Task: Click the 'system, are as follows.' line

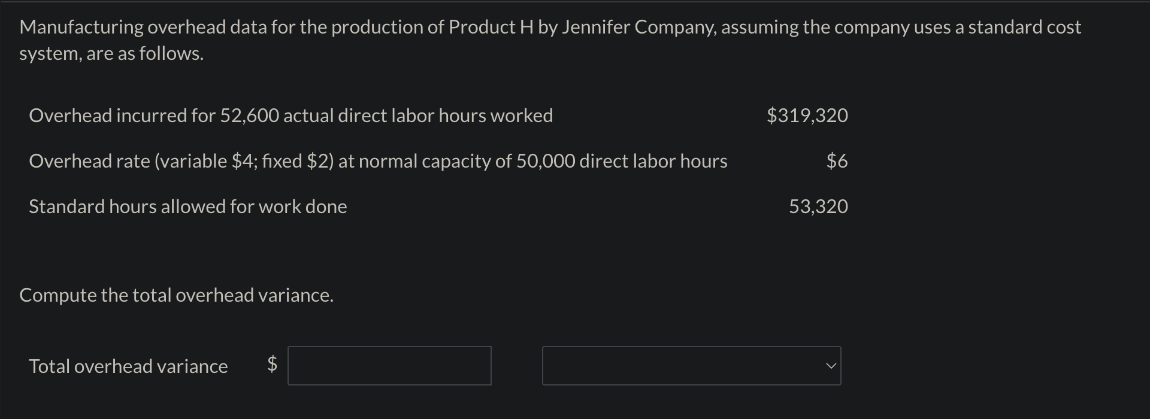Action: tap(111, 54)
